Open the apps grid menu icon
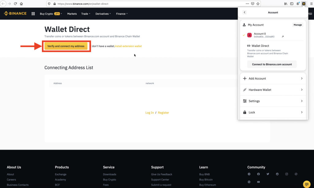 [33, 13]
